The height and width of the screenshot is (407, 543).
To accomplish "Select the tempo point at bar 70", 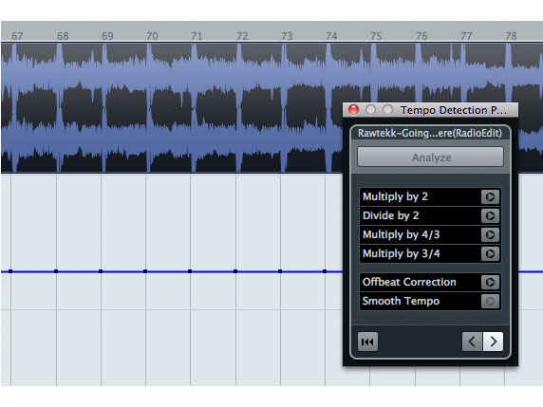I will pos(145,271).
